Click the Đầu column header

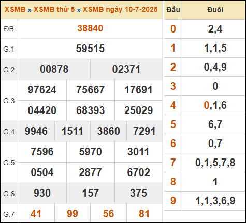click(x=173, y=10)
